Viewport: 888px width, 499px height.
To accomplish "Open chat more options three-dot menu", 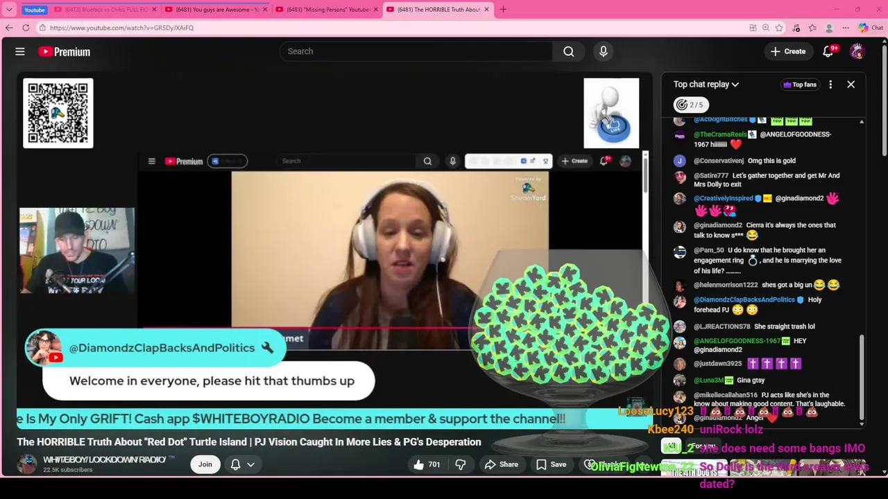I will pos(830,85).
